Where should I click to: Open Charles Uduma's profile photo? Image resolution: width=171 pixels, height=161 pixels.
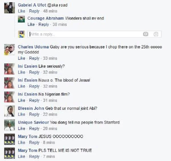9,49
